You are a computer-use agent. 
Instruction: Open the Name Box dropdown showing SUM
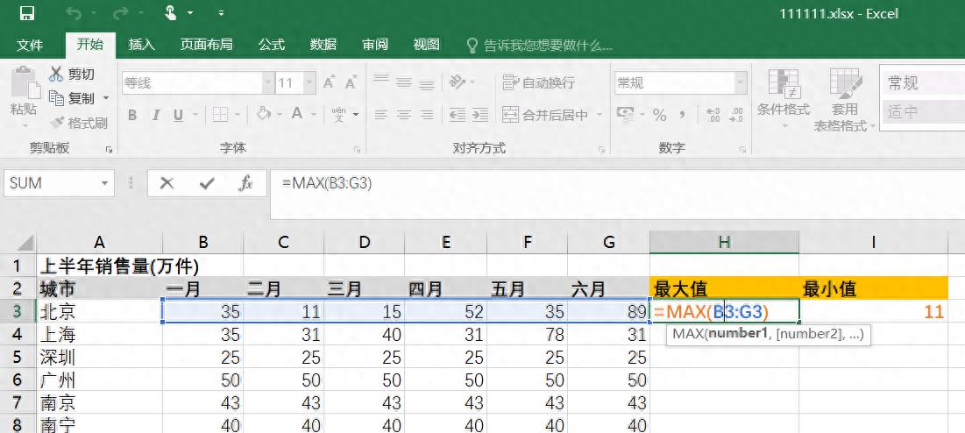coord(104,183)
